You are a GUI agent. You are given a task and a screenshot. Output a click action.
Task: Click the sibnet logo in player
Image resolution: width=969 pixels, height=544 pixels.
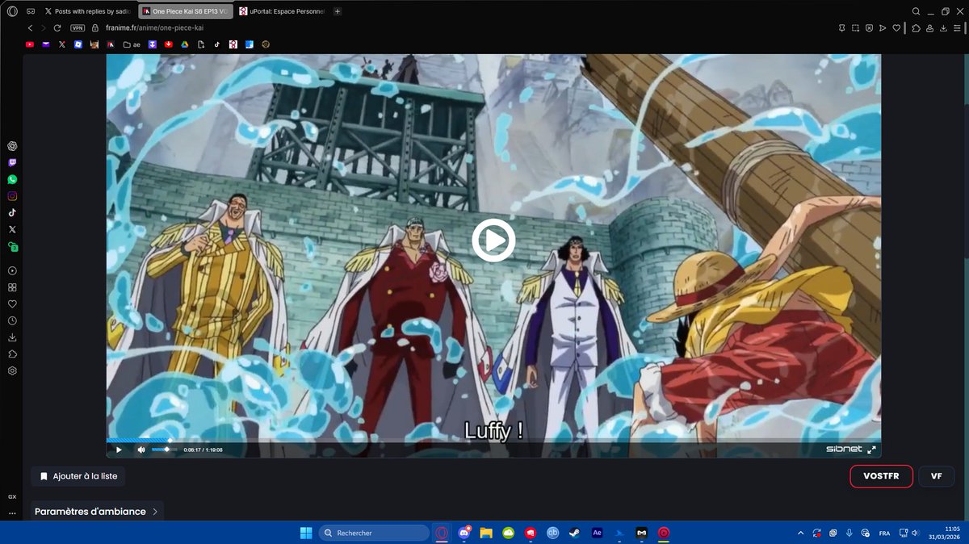click(844, 450)
